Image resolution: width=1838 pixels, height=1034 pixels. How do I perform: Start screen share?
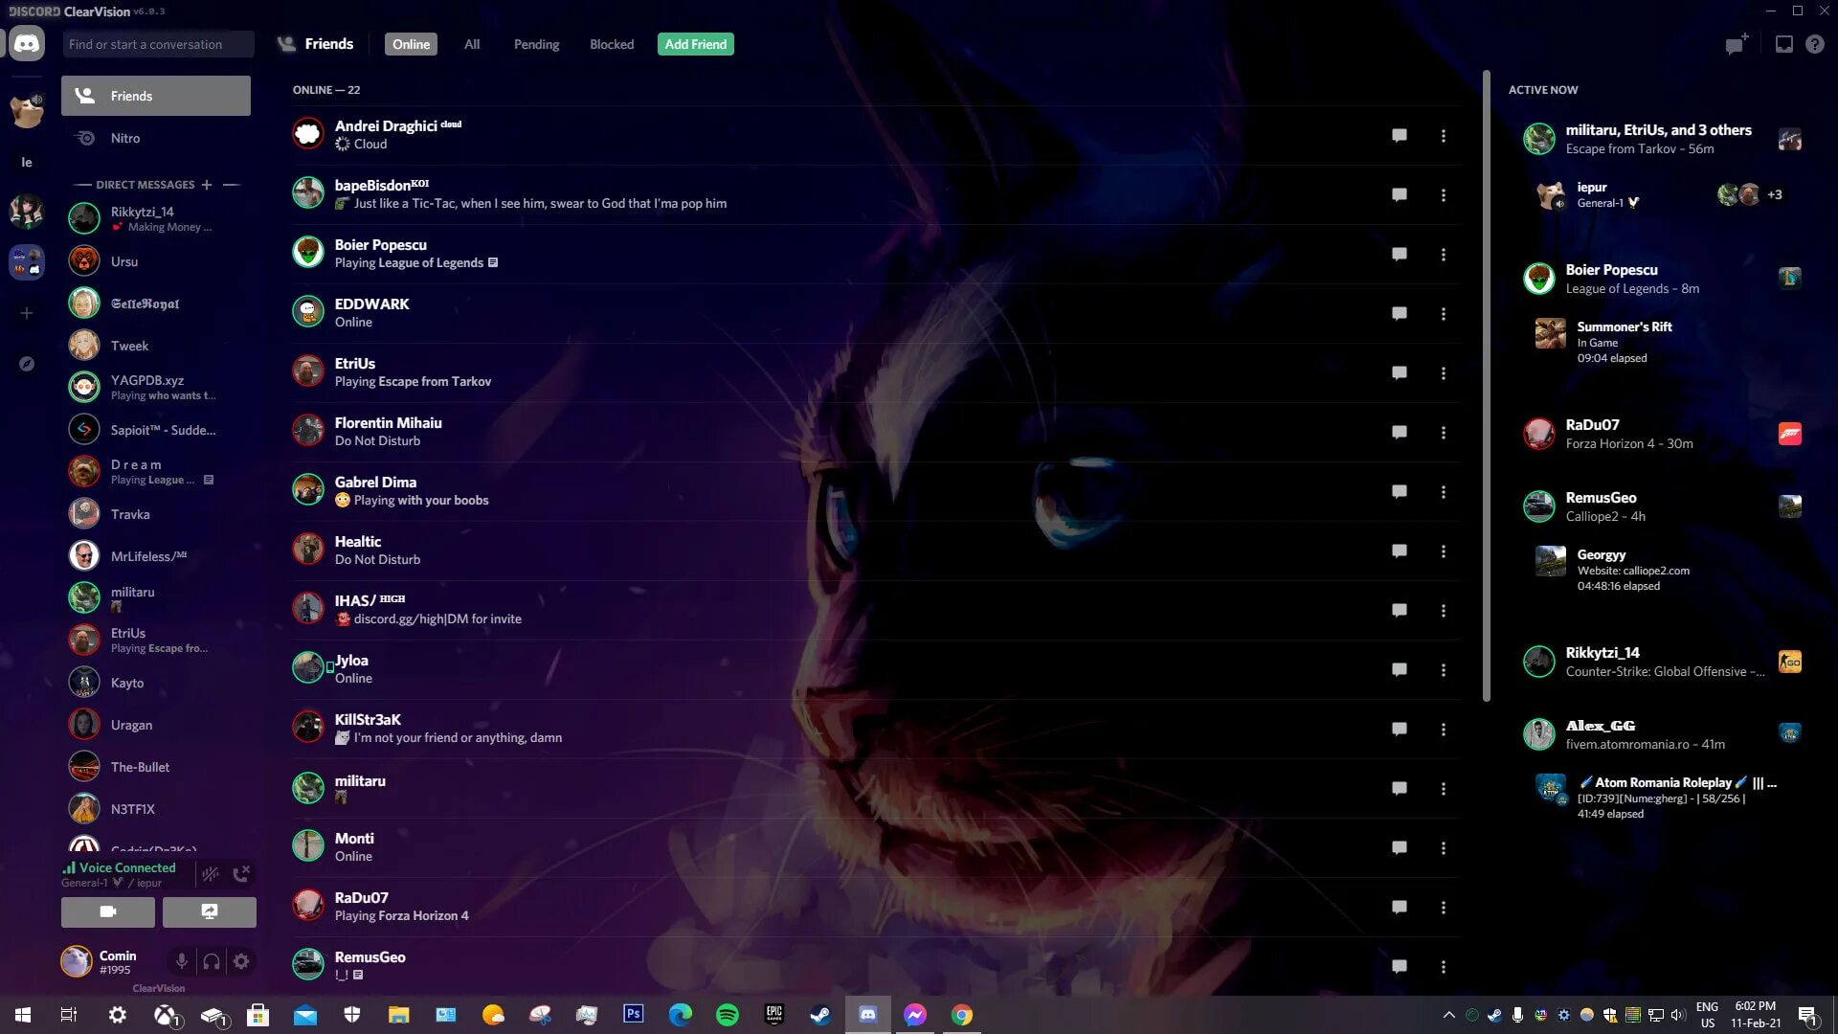210,912
